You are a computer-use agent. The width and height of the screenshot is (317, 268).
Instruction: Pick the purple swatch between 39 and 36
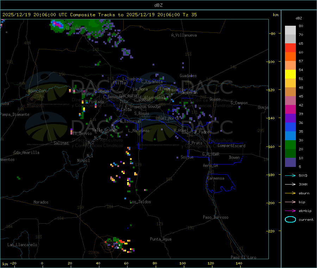pyautogui.click(x=290, y=118)
